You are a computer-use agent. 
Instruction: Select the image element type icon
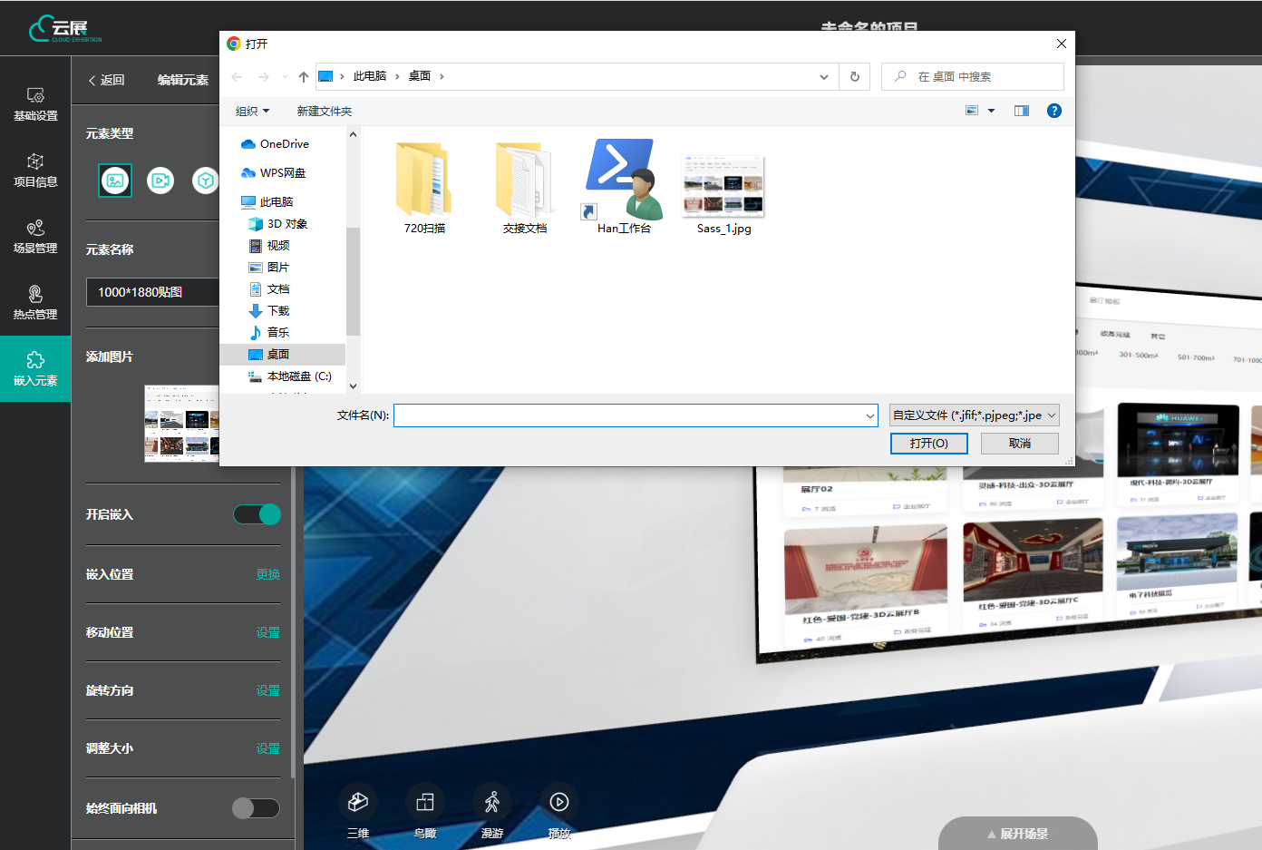pos(115,181)
